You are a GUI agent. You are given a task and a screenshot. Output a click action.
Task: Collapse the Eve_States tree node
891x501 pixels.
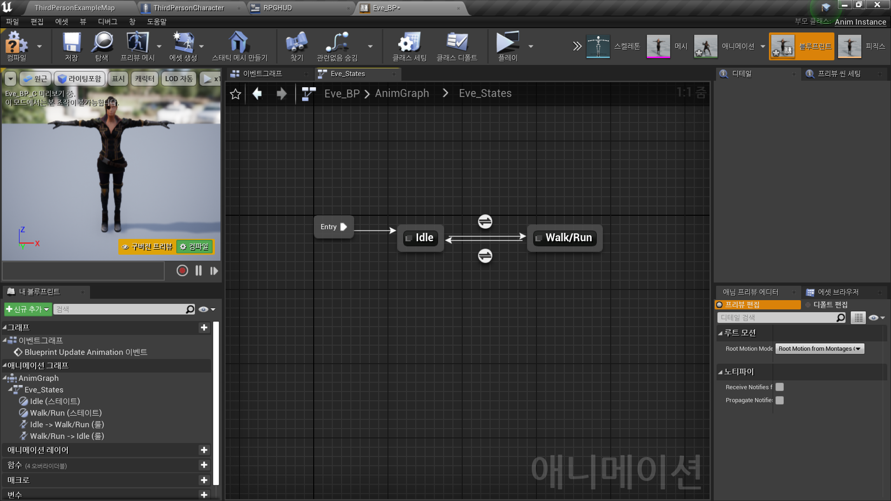coord(10,390)
